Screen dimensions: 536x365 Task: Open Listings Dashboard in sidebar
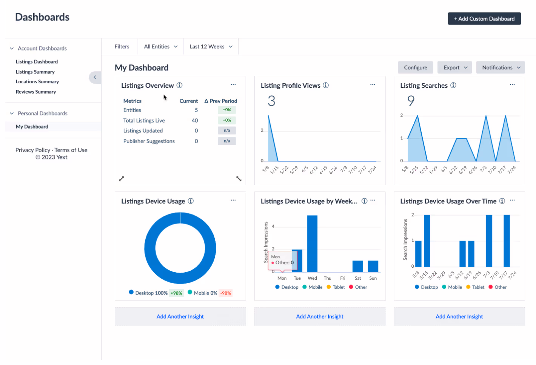37,61
